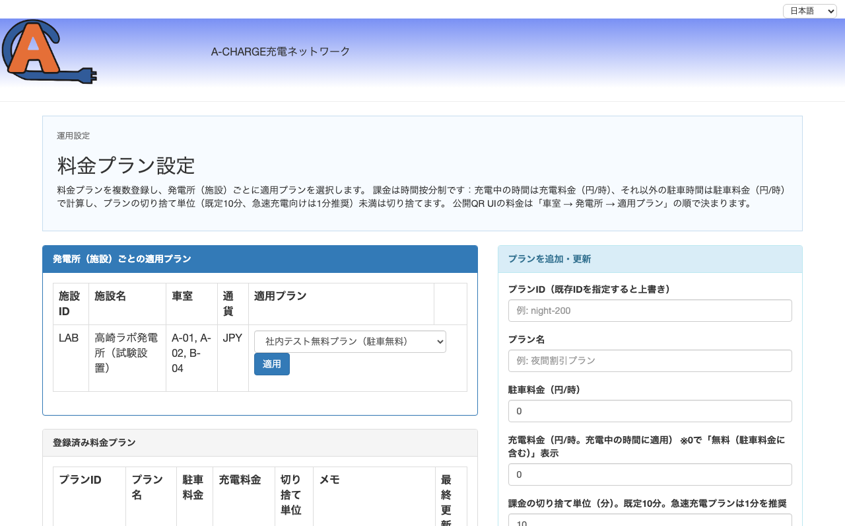845x526 pixels.
Task: Click the 充電料金 column header
Action: coord(244,497)
